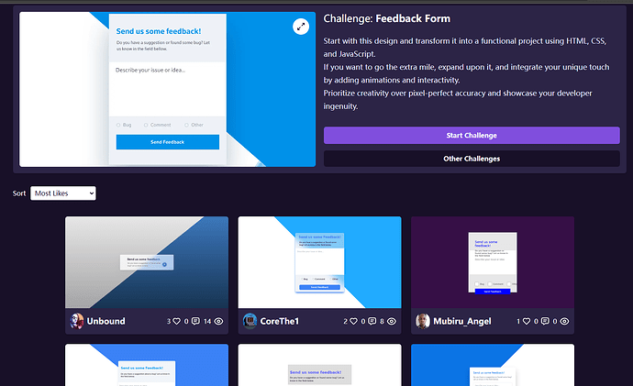Image resolution: width=633 pixels, height=386 pixels.
Task: Expand the challenge preview image to fullscreen
Action: click(x=301, y=27)
